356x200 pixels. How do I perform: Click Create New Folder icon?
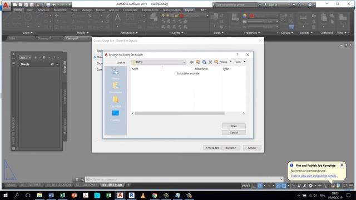216,62
